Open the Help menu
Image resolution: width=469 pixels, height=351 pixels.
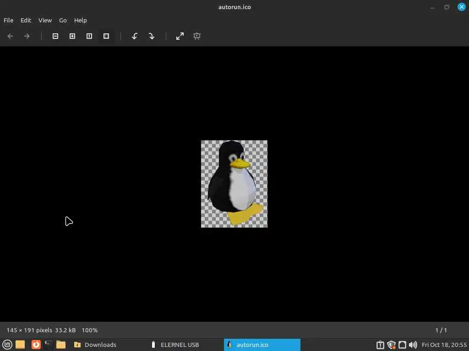(81, 20)
